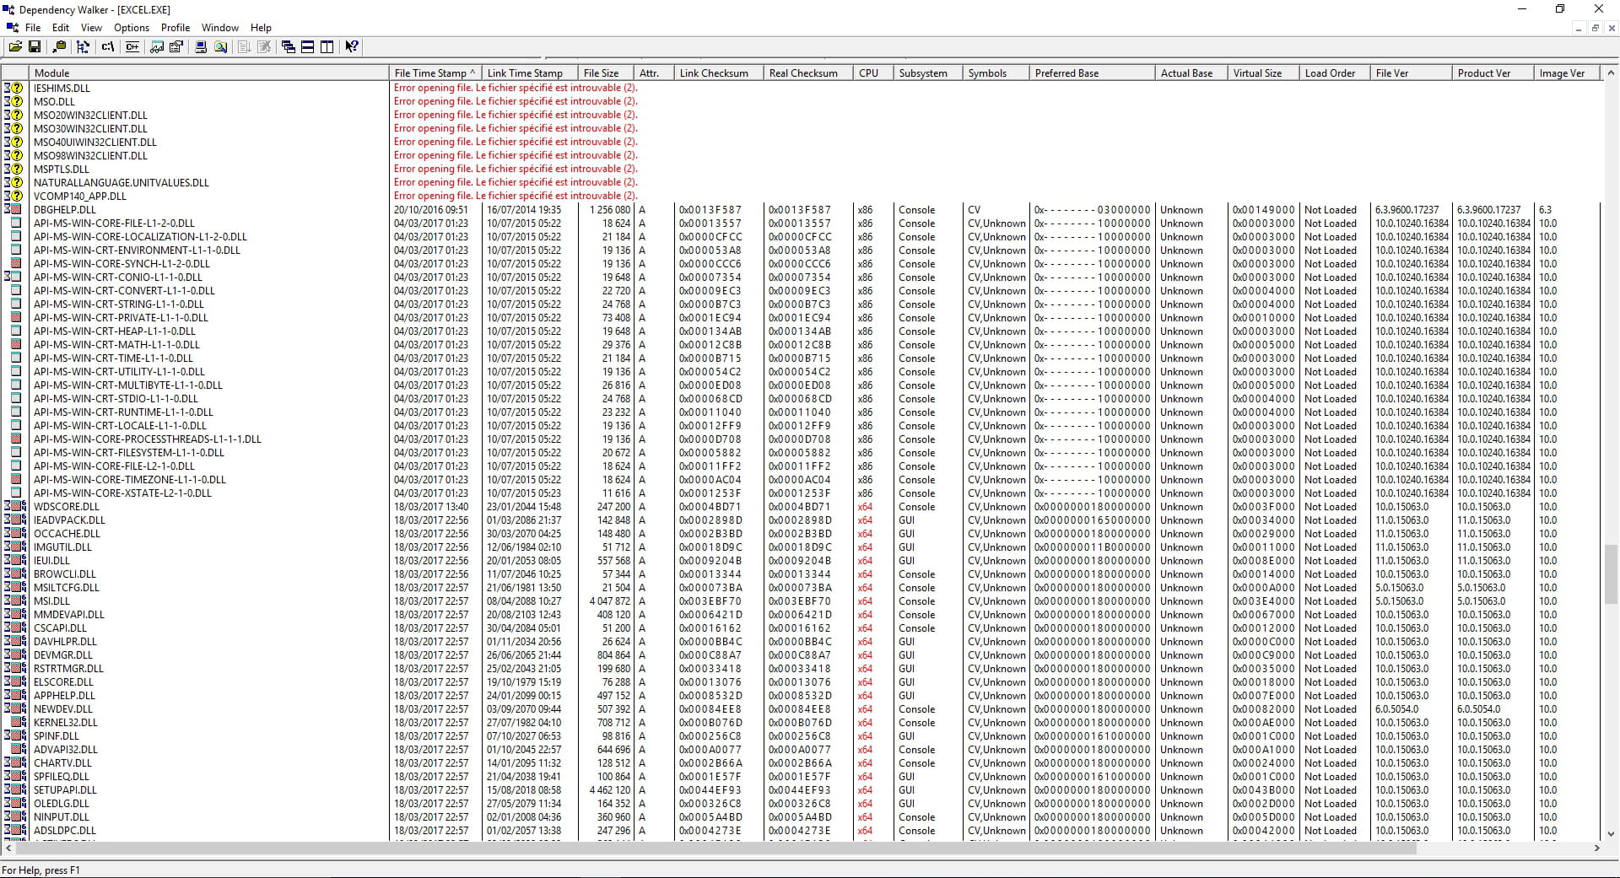Select the MSI.DLL module row
This screenshot has height=878, width=1620.
(802, 601)
